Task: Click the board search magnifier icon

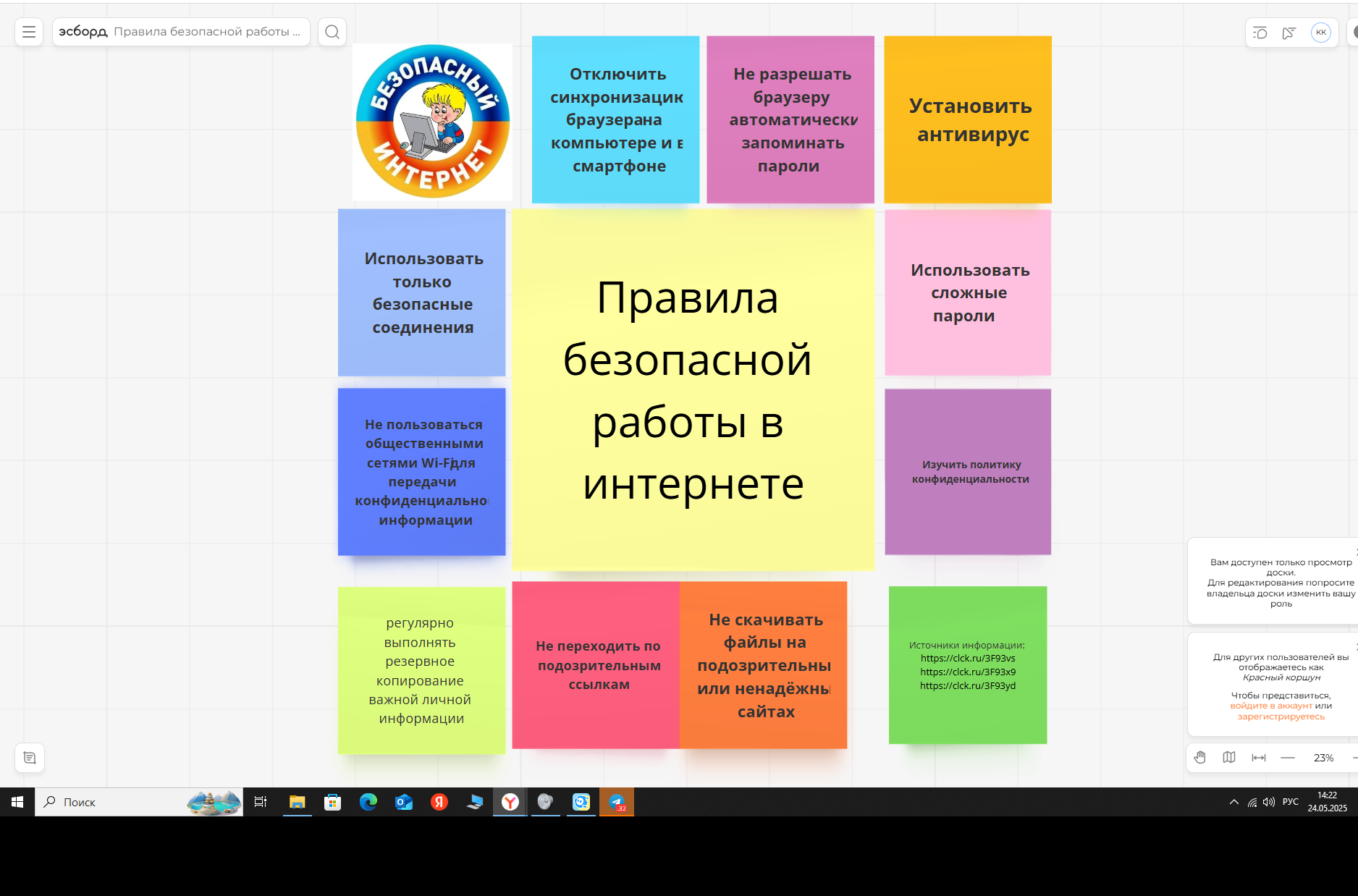Action: [x=332, y=32]
